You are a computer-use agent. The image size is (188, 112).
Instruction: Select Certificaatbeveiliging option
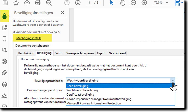click(121, 95)
